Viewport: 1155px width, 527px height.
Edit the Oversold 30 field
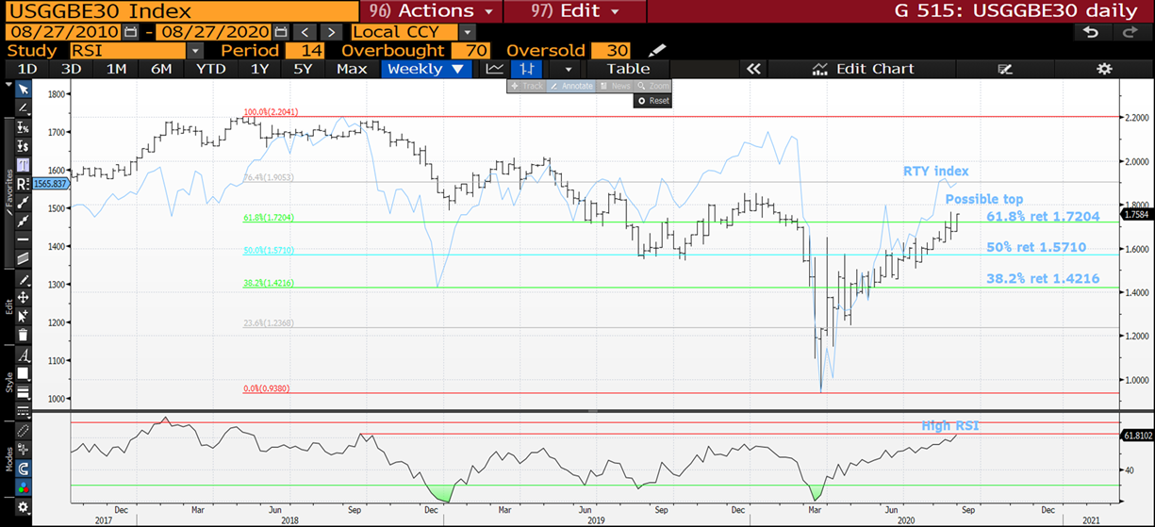tap(611, 50)
